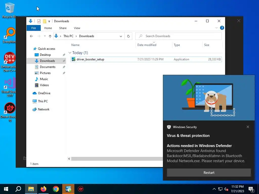The image size is (259, 194).
Task: Click the Search Downloads field
Action: tap(178, 36)
